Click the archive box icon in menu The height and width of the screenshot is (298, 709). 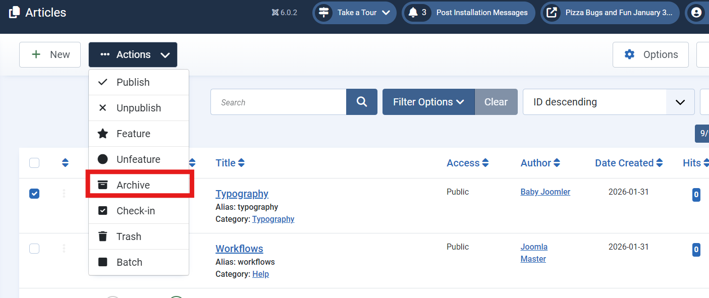[102, 185]
